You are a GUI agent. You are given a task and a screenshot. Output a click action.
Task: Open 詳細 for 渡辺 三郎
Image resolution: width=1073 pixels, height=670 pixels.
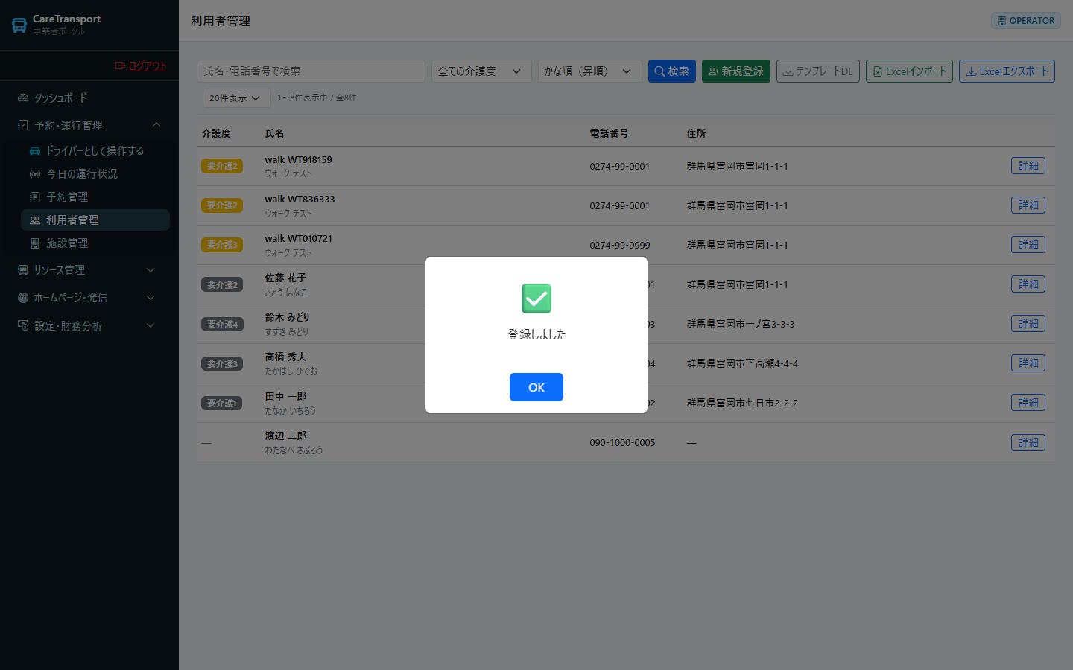point(1028,442)
